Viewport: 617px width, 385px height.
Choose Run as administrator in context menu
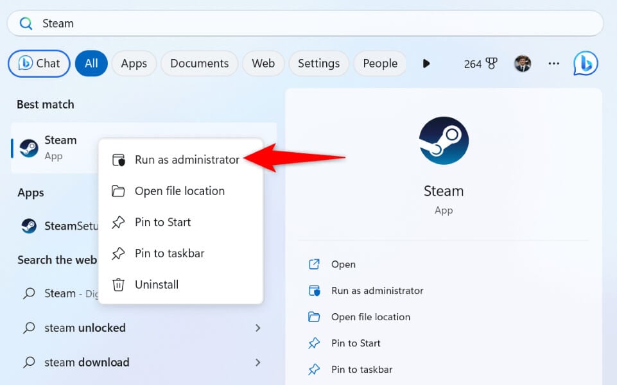pyautogui.click(x=180, y=160)
